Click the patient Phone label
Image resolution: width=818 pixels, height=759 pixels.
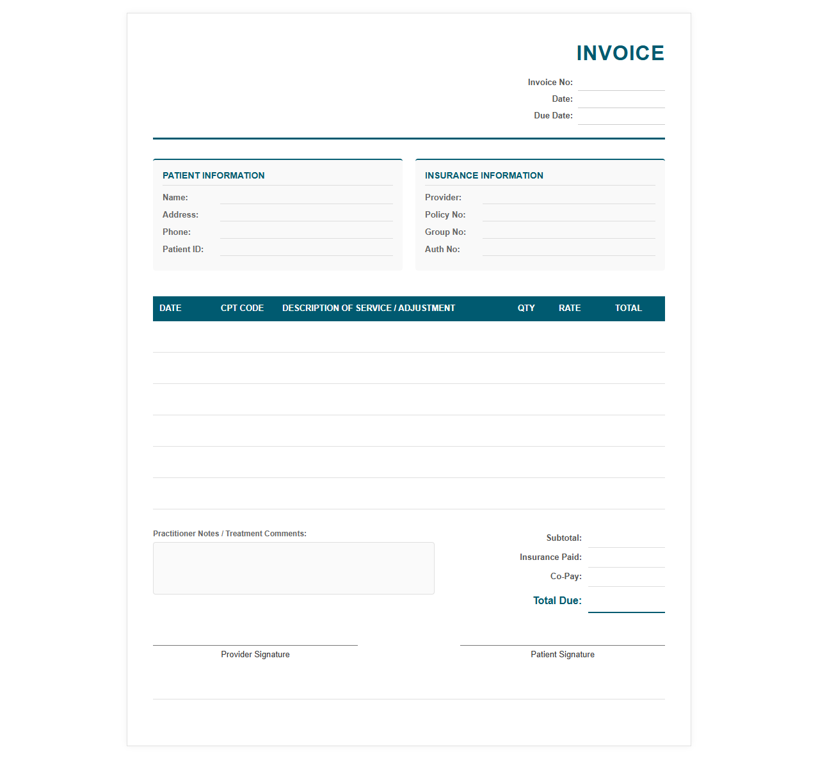(x=177, y=232)
